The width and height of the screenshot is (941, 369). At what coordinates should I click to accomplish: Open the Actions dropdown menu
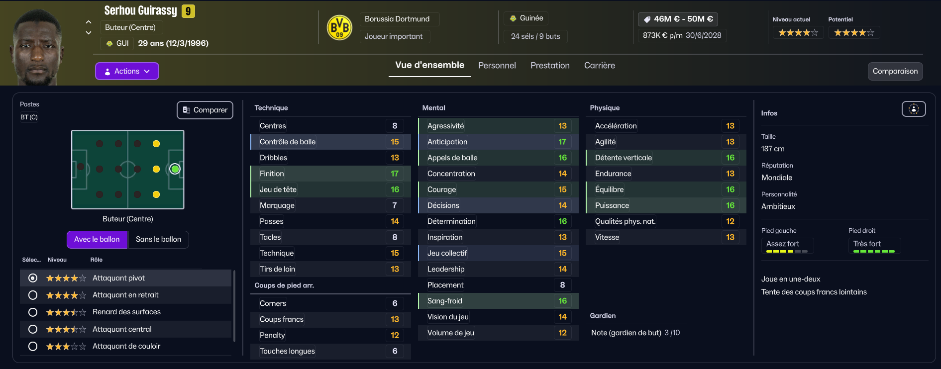(127, 71)
